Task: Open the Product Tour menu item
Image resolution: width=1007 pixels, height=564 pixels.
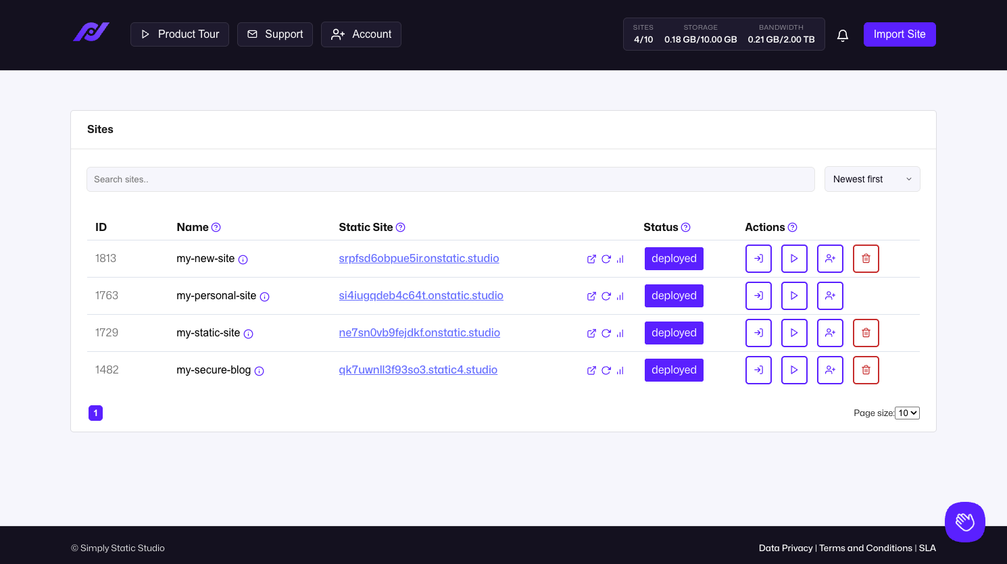Action: [x=180, y=34]
